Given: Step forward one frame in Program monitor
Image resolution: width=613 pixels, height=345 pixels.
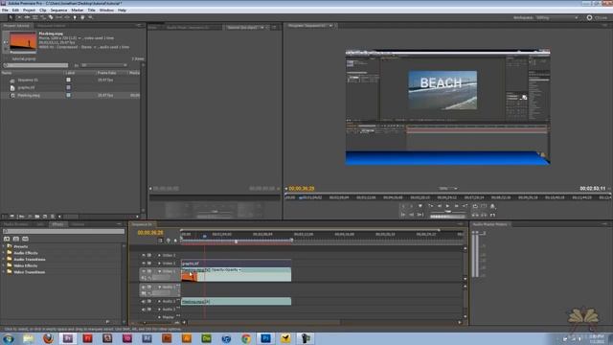Looking at the screenshot, I should [457, 206].
